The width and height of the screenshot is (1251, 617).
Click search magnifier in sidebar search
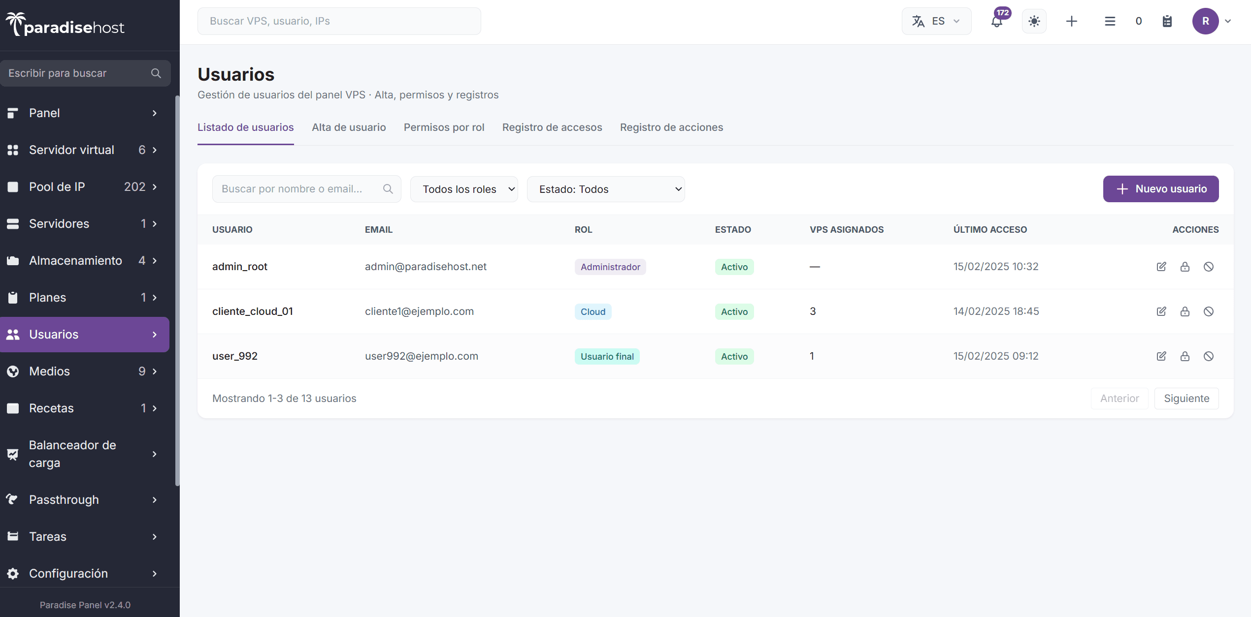156,73
